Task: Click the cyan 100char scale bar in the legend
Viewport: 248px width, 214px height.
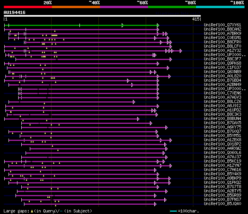Action: point(173,211)
